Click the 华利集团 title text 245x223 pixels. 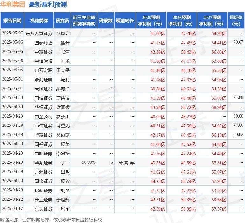[x=13, y=4]
